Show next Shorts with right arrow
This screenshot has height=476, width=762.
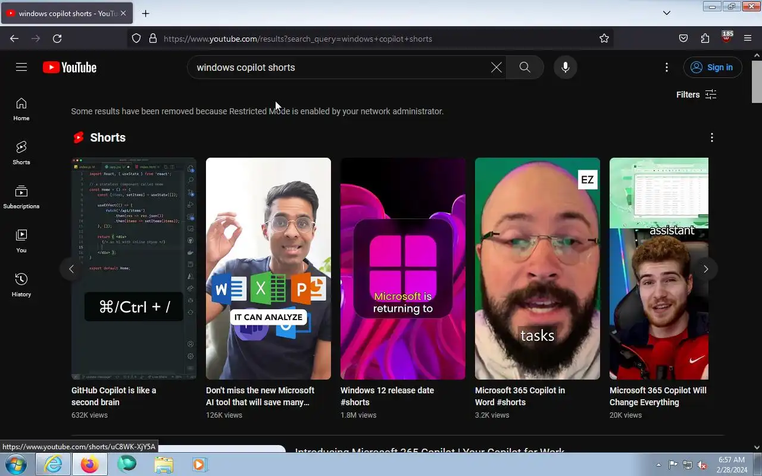pos(706,269)
